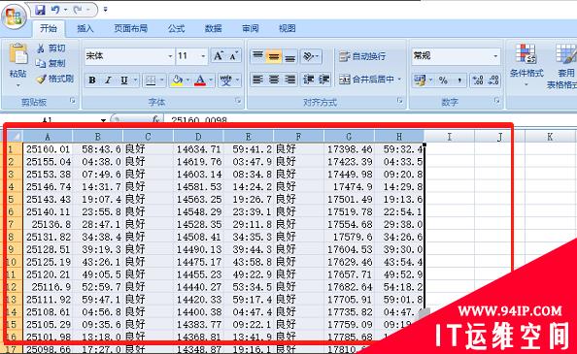The height and width of the screenshot is (354, 577).
Task: Increase font size with the large A icon
Action: tap(219, 56)
